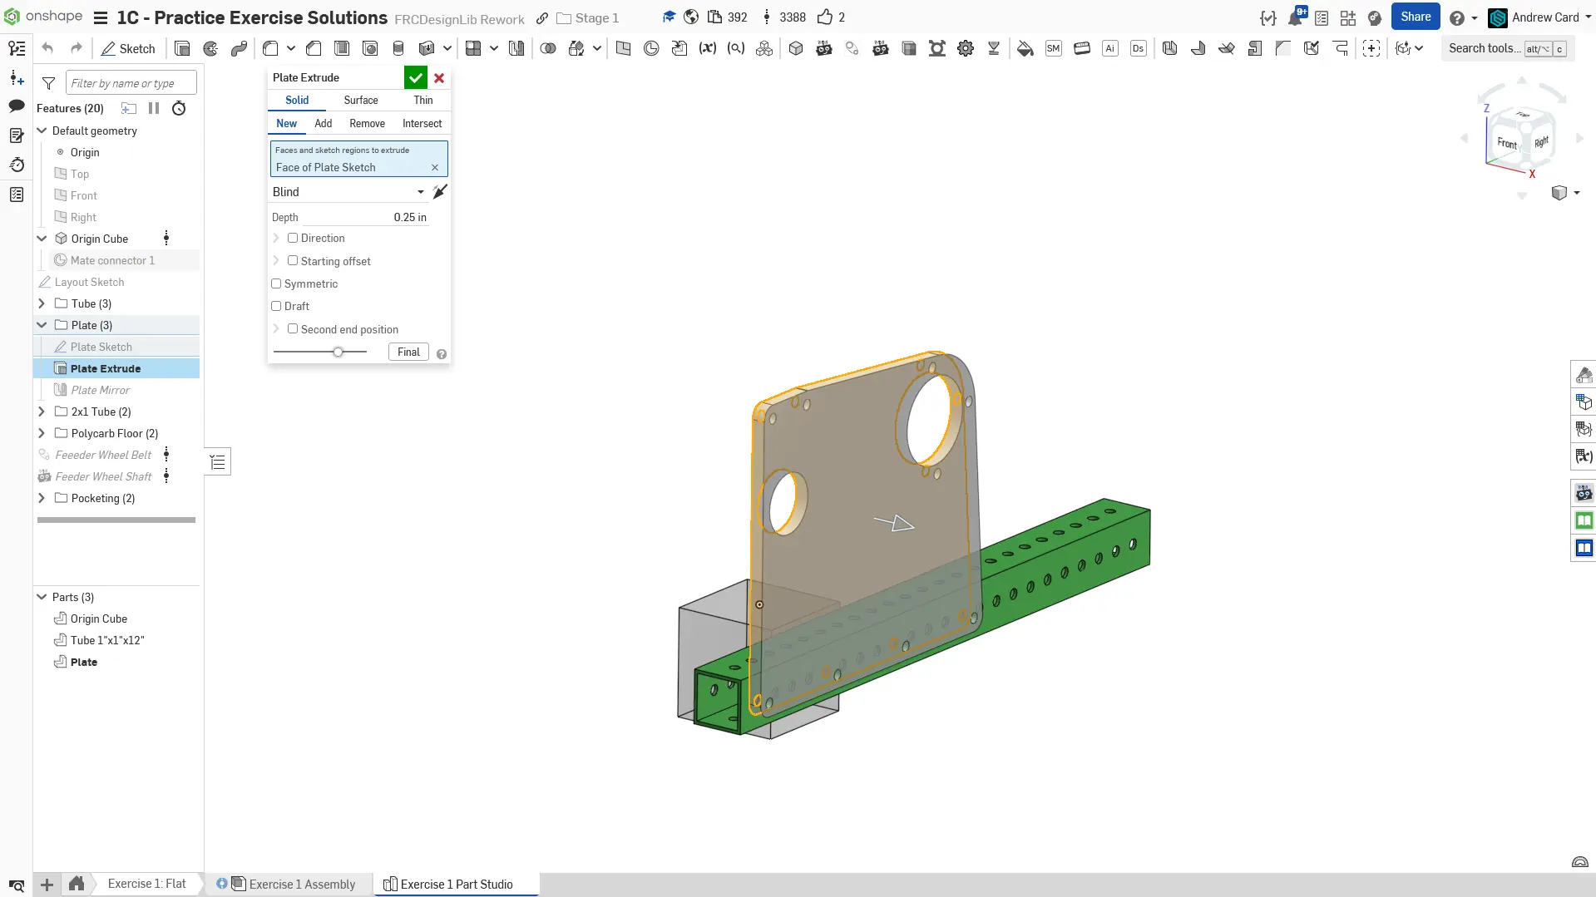This screenshot has width=1596, height=897.
Task: Click the blue Share button
Action: (1415, 17)
